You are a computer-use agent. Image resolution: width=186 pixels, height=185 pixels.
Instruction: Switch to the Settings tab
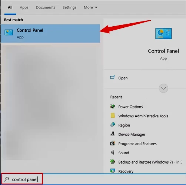click(69, 7)
